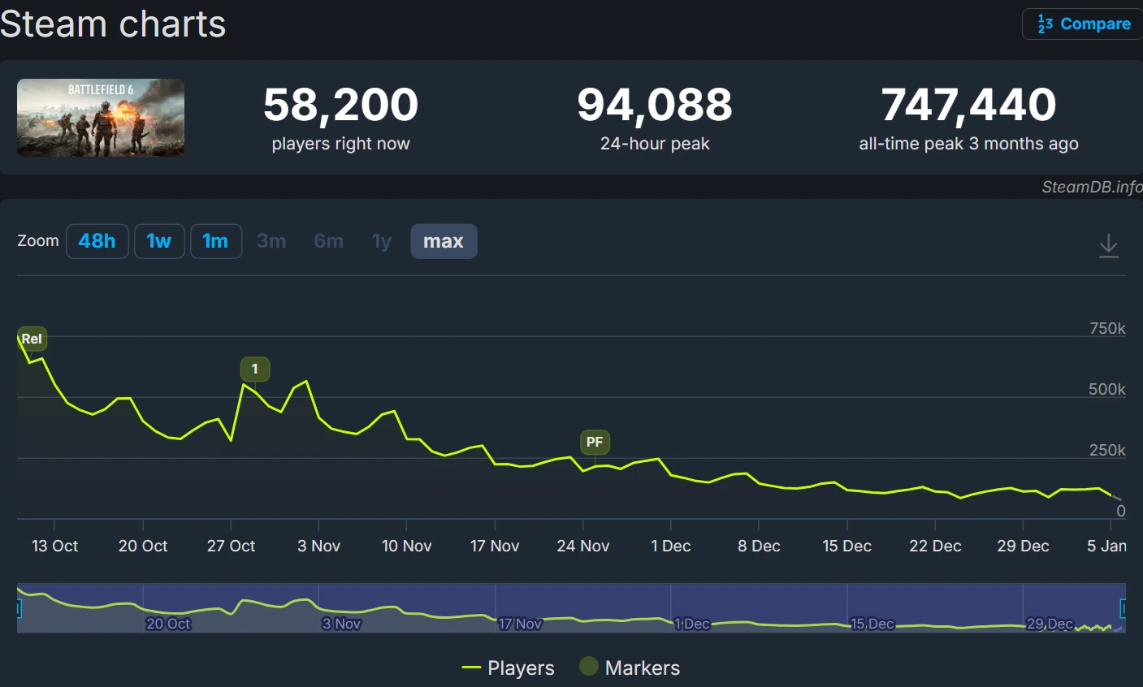
Task: Click the Rel release marker
Action: pyautogui.click(x=32, y=339)
